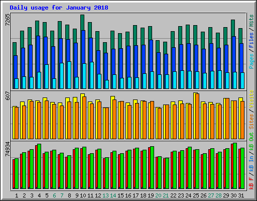
Task: Click the "Hits" legend label
Action: (x=251, y=21)
